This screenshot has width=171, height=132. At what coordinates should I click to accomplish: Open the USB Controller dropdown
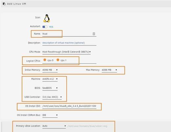tap(52, 97)
